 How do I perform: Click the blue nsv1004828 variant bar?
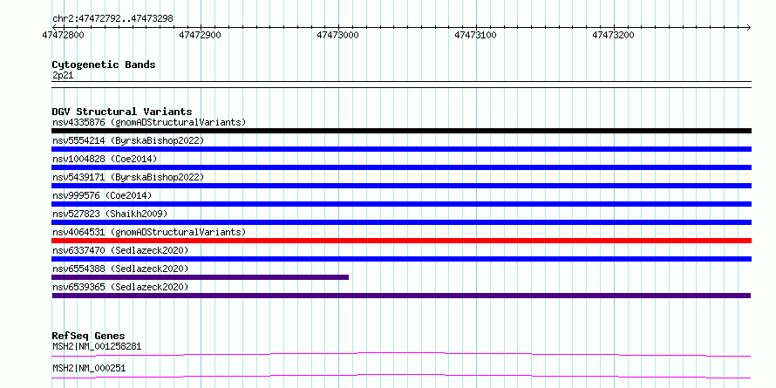pos(401,167)
